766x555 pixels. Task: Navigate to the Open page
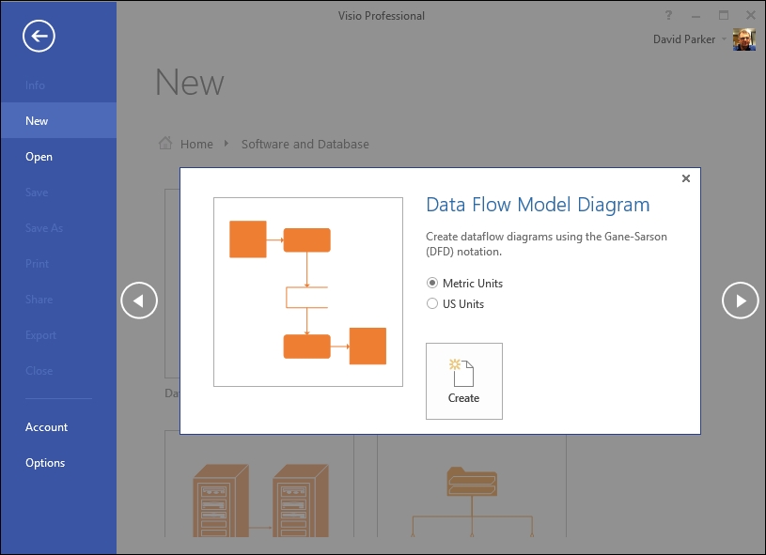(39, 156)
